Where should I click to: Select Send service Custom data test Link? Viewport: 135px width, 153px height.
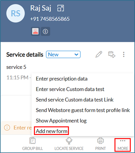74,100
